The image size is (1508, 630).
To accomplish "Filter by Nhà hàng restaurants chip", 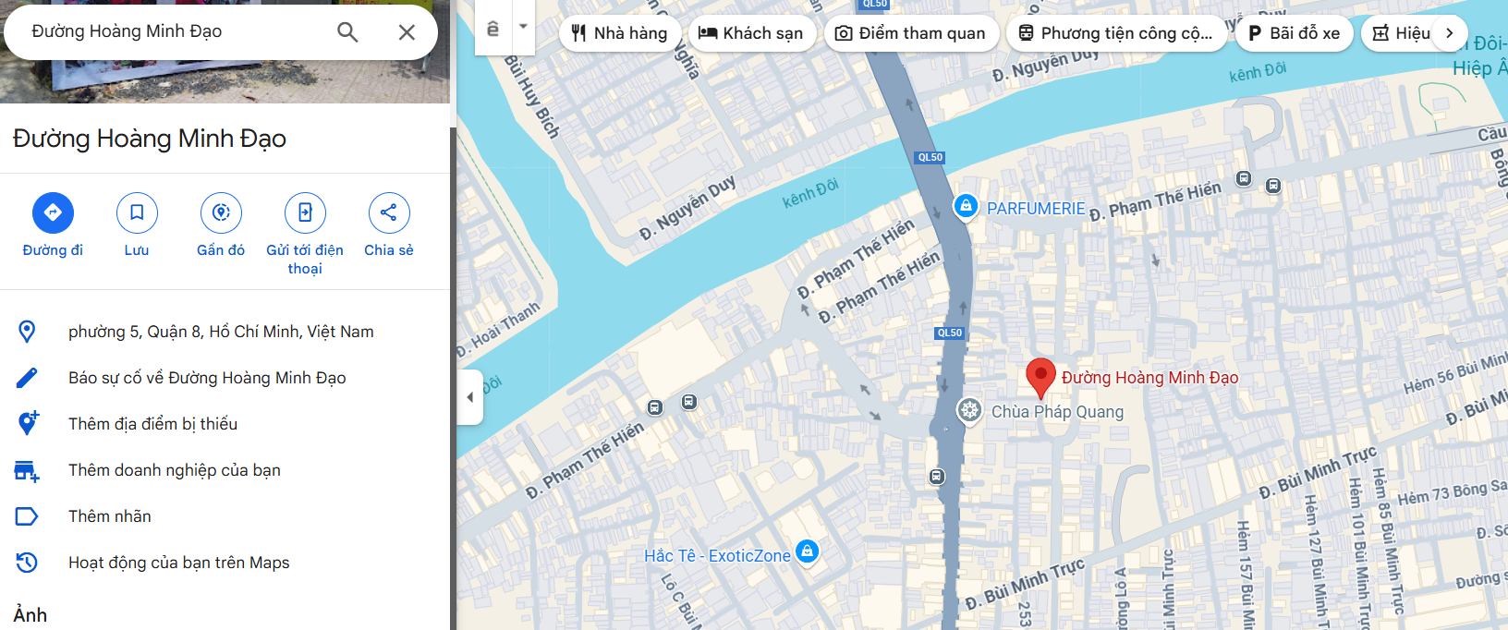I will [x=620, y=33].
